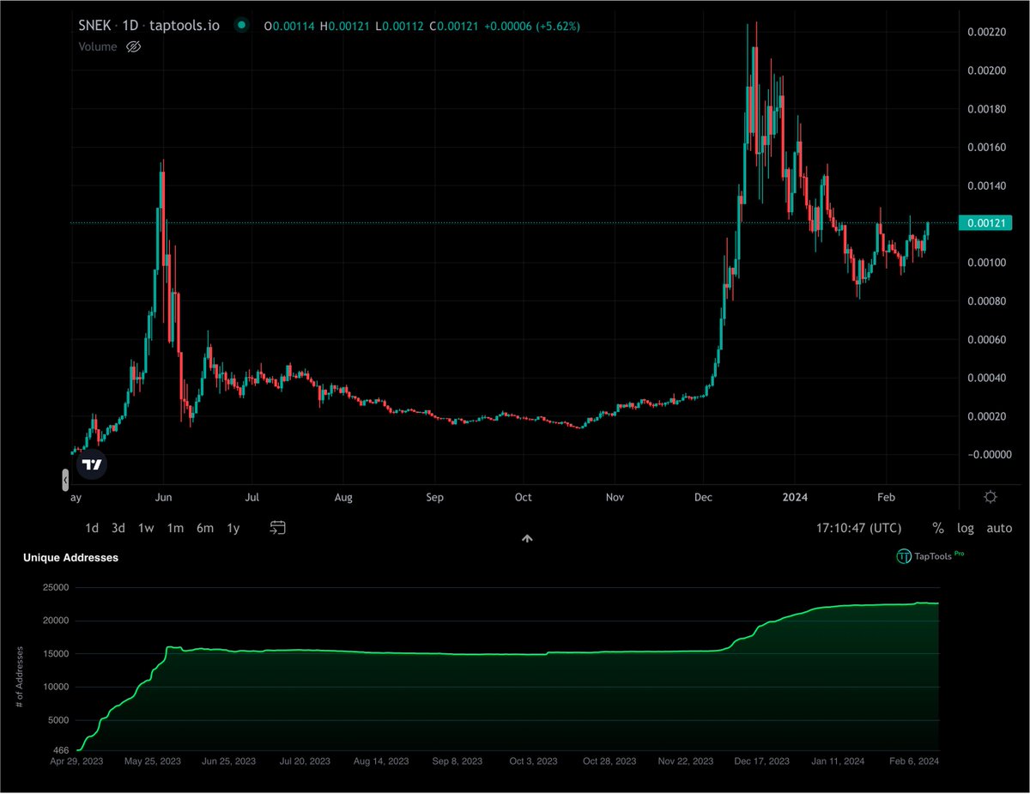
Task: Open the go-to-date calendar icon
Action: point(276,528)
